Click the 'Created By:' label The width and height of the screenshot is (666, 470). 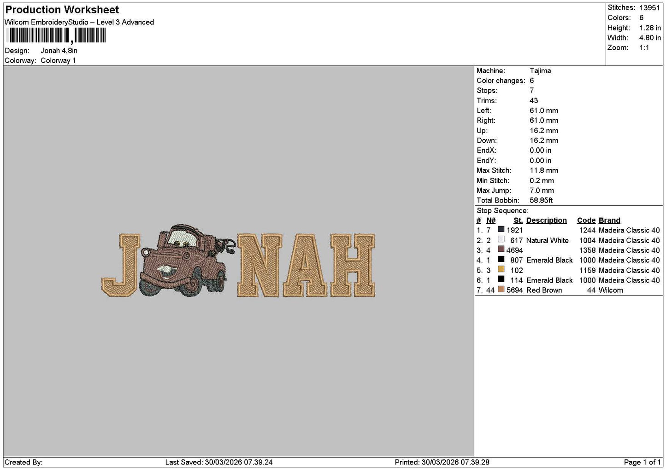[24, 462]
